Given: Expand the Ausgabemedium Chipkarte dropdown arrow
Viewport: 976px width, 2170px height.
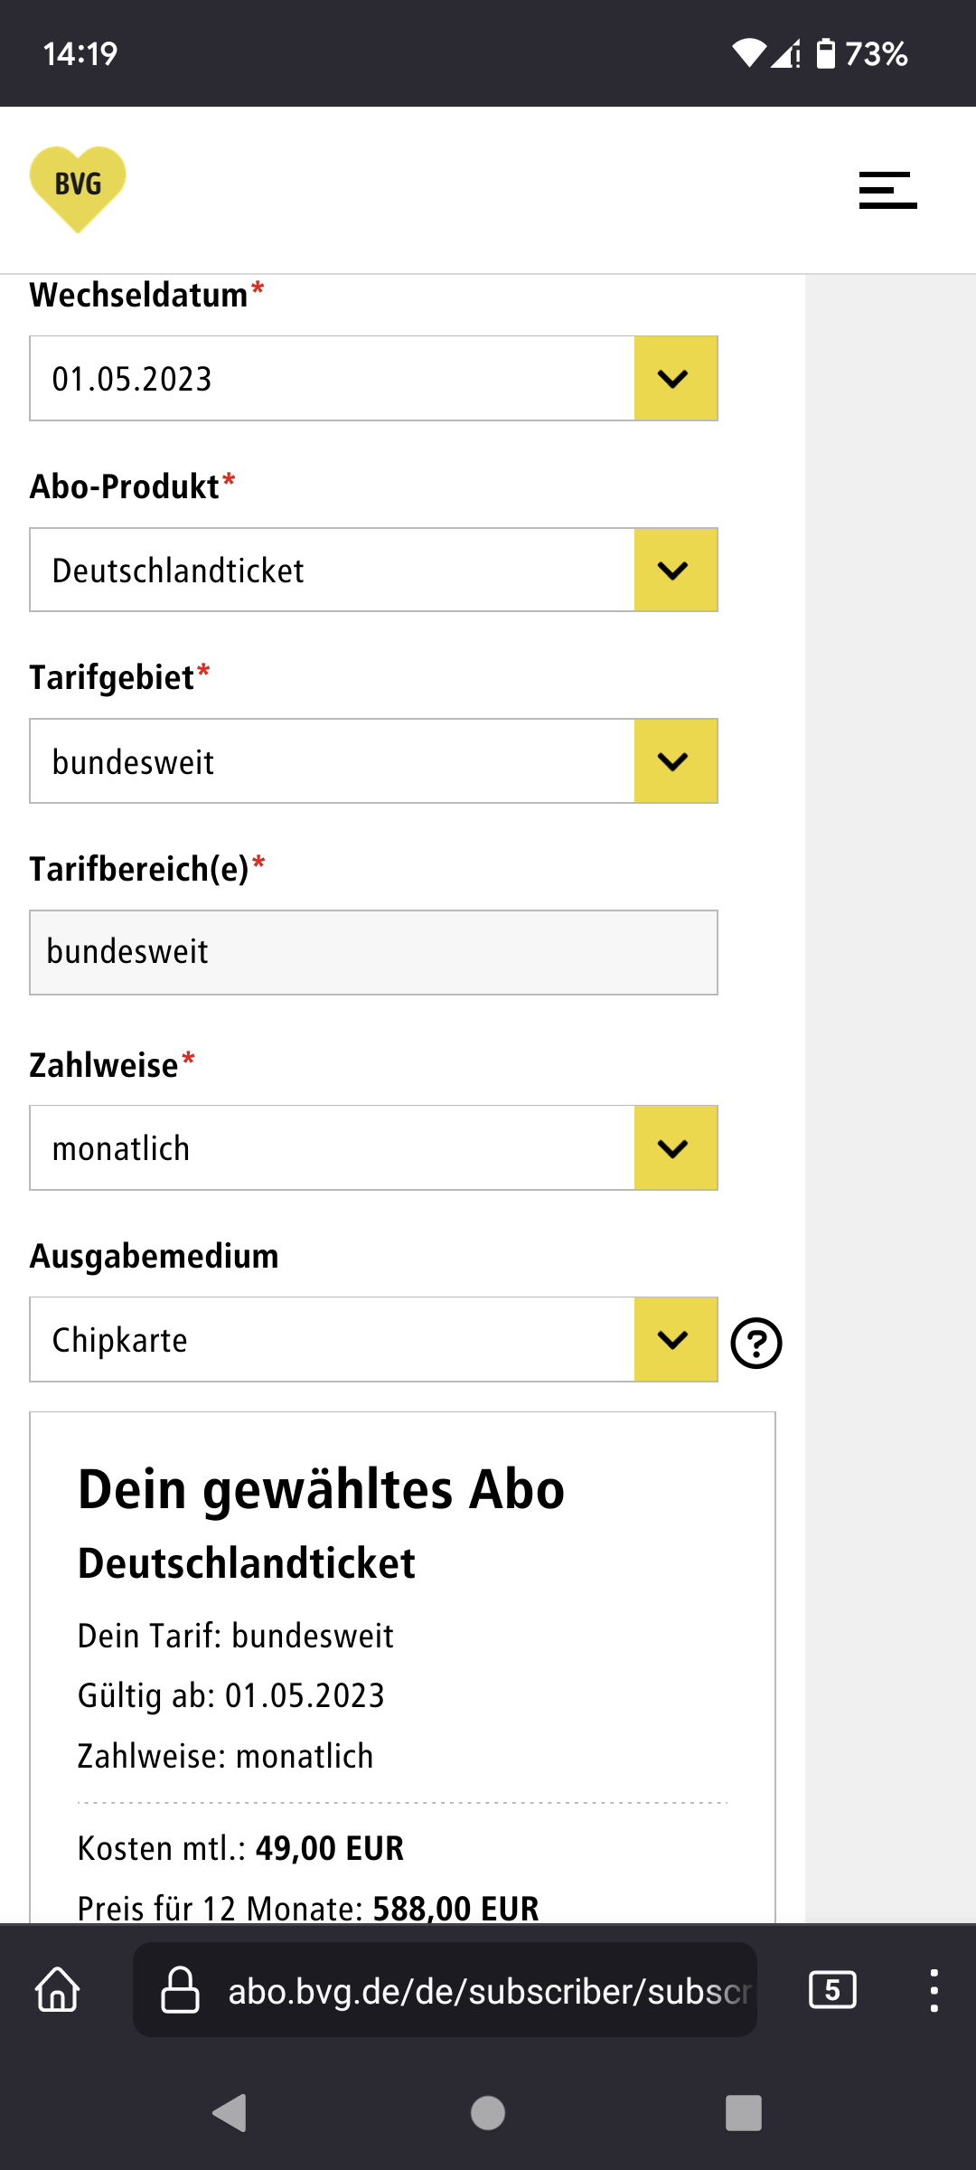Looking at the screenshot, I should pyautogui.click(x=675, y=1339).
